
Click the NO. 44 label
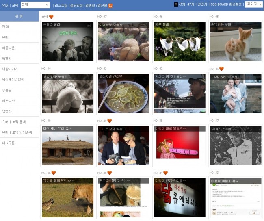click(46, 69)
